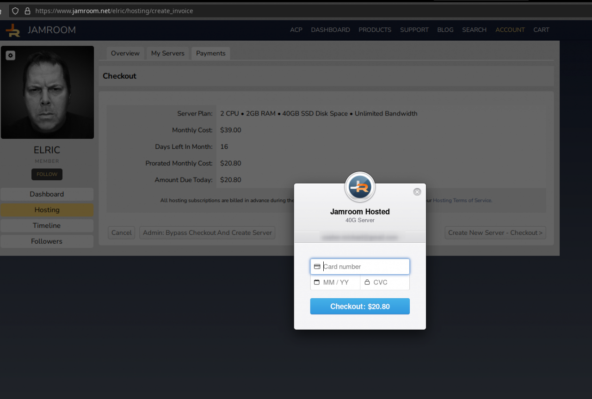Open the Hosting Terms of Service link
This screenshot has height=399, width=592.
click(x=462, y=201)
